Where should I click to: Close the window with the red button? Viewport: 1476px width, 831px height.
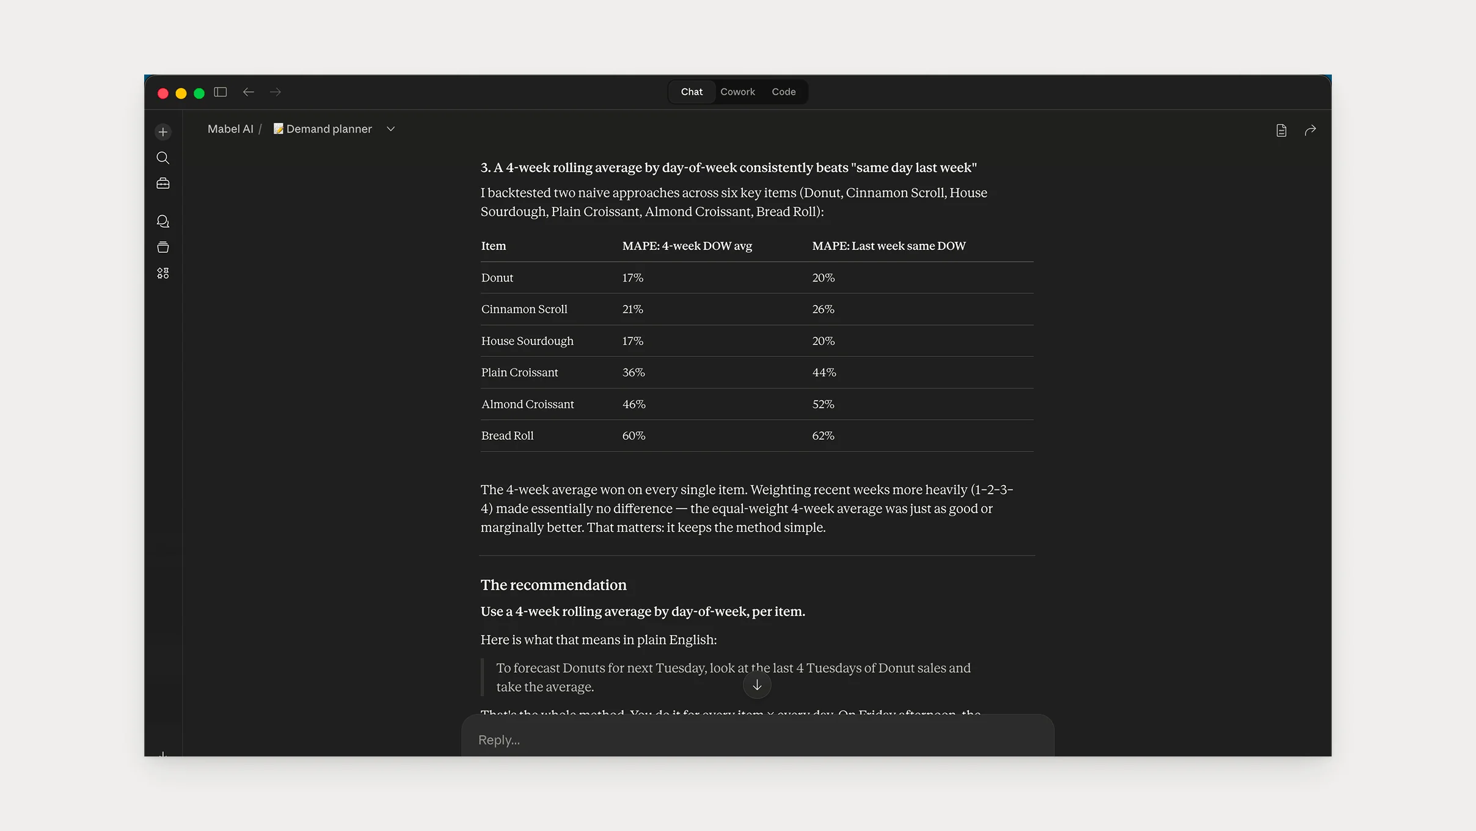pos(163,93)
